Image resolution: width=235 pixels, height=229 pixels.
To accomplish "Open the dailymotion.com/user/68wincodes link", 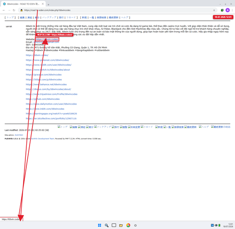I will 51,104.
